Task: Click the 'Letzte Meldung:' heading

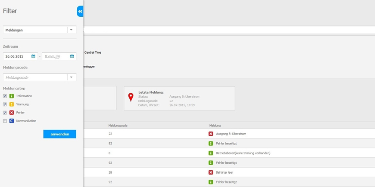Action: point(151,92)
